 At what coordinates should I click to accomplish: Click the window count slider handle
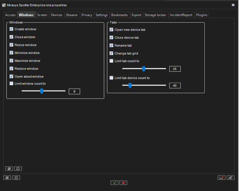click(42, 91)
